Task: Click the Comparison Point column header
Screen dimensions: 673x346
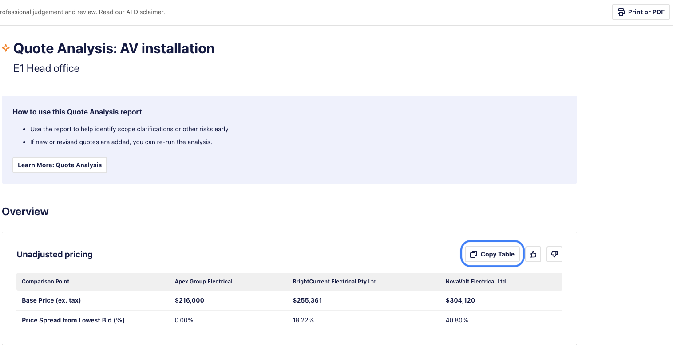Action: pyautogui.click(x=45, y=282)
